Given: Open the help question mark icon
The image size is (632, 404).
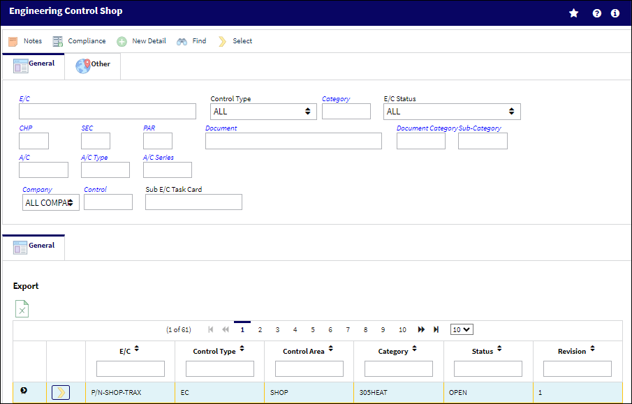Looking at the screenshot, I should pos(596,13).
